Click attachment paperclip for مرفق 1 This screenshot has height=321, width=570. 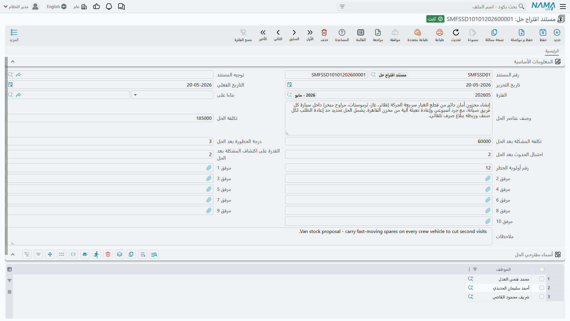[x=209, y=168]
